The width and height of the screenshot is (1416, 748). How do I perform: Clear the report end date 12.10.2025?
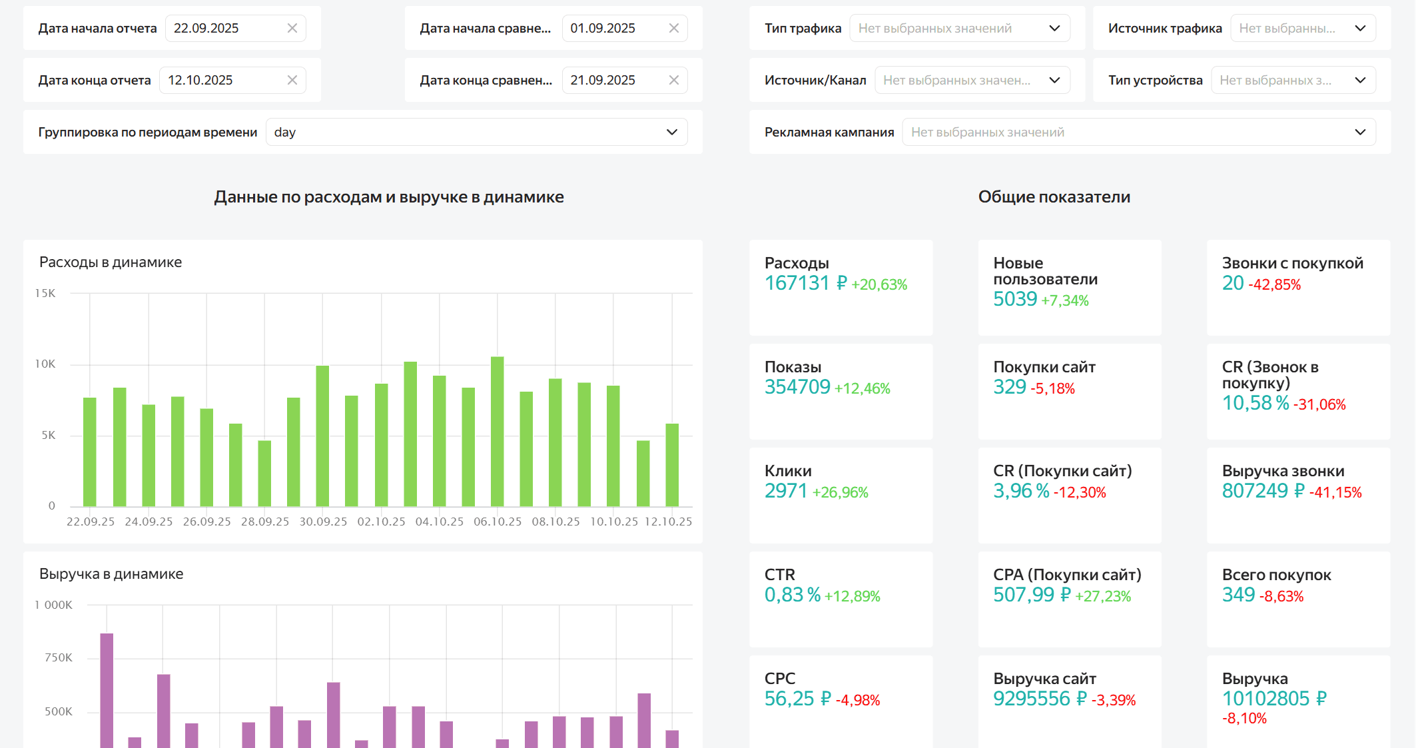292,80
